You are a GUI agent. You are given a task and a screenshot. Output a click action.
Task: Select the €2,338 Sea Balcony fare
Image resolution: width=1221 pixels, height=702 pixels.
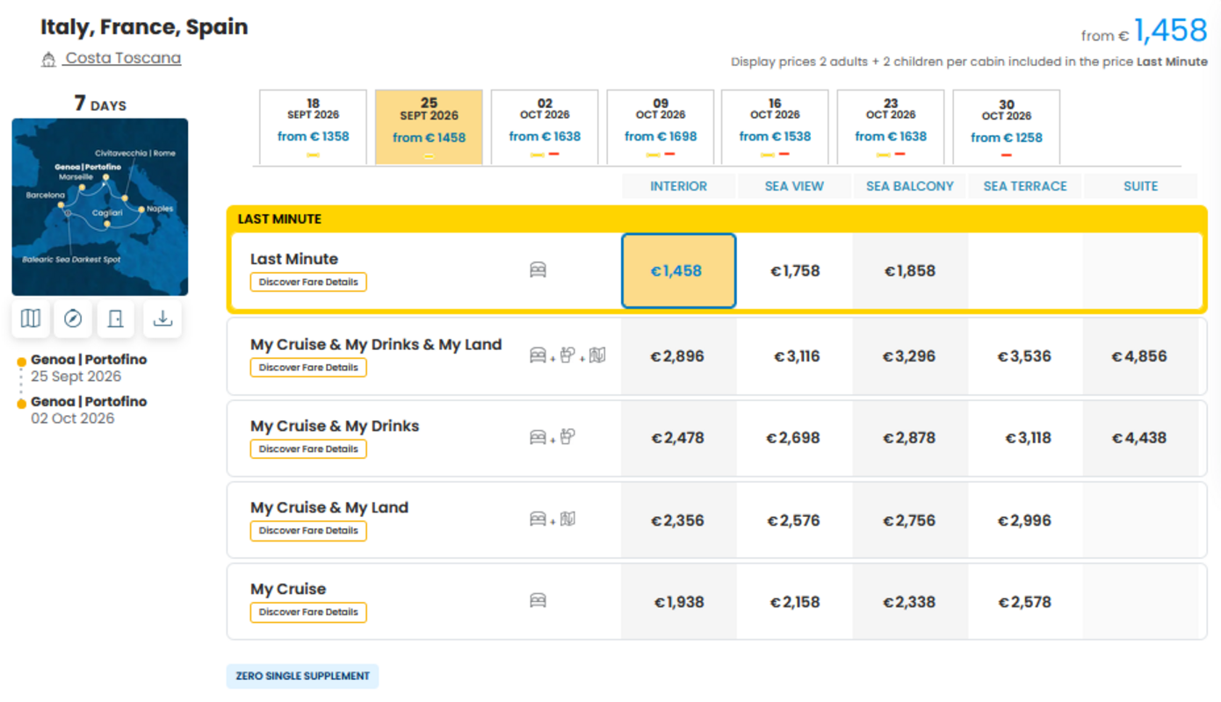[910, 602]
